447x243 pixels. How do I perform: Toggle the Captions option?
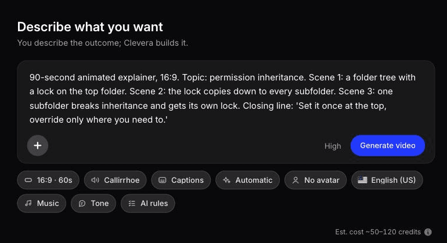pos(181,180)
